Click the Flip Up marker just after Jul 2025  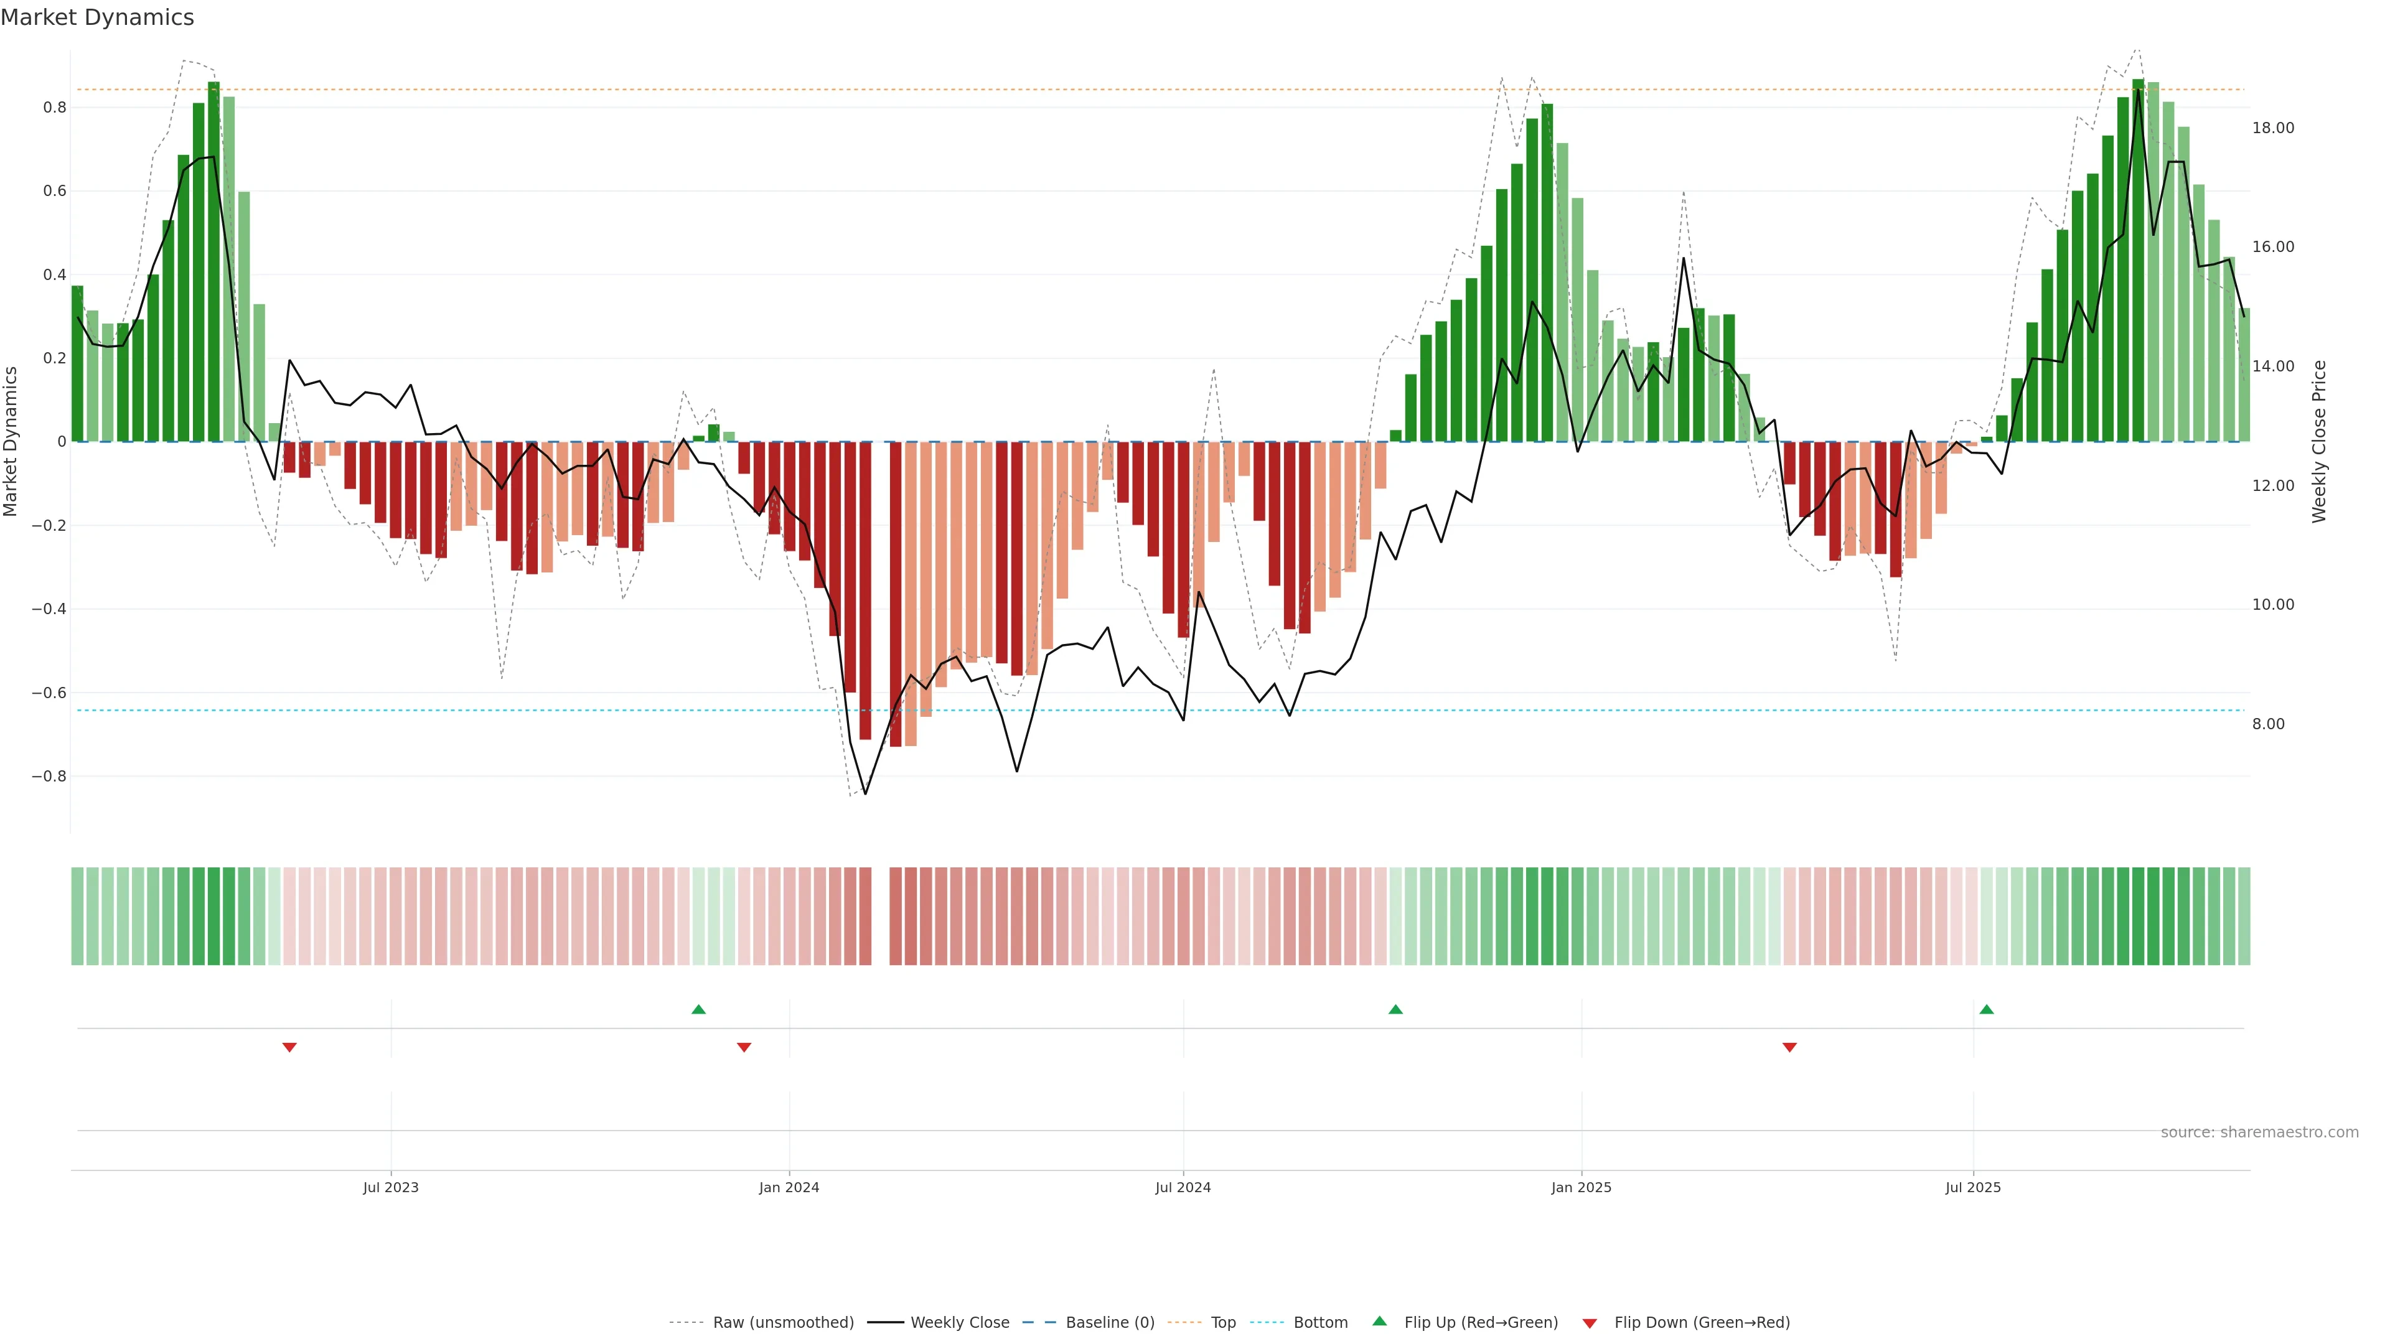coord(1987,1009)
